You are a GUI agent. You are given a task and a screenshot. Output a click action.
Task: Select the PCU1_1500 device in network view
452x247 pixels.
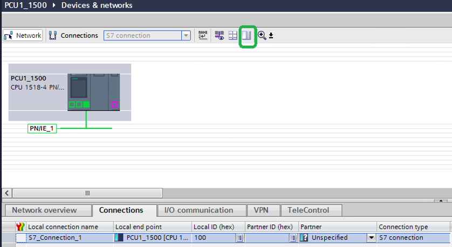[70, 92]
